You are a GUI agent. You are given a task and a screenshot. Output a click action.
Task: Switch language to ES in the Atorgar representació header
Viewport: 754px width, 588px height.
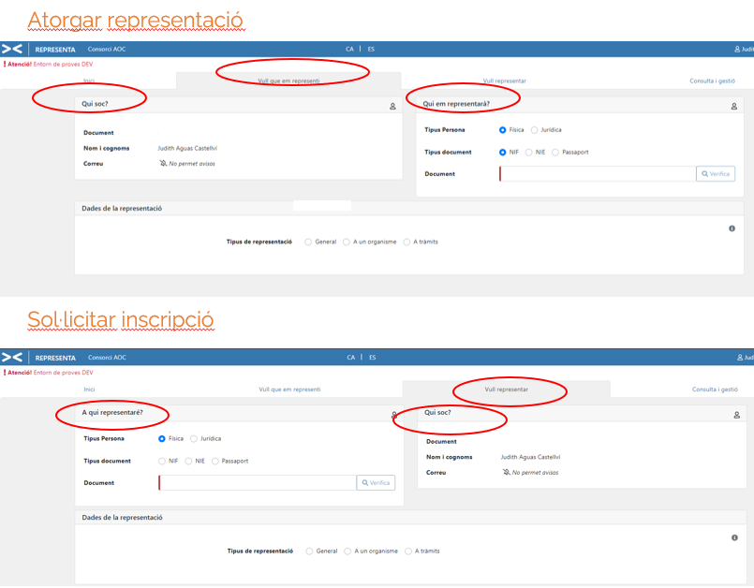pyautogui.click(x=371, y=49)
